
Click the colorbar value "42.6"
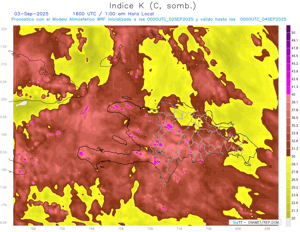click(294, 79)
